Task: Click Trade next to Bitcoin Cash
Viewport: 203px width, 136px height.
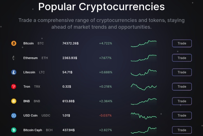Action: pos(182,130)
